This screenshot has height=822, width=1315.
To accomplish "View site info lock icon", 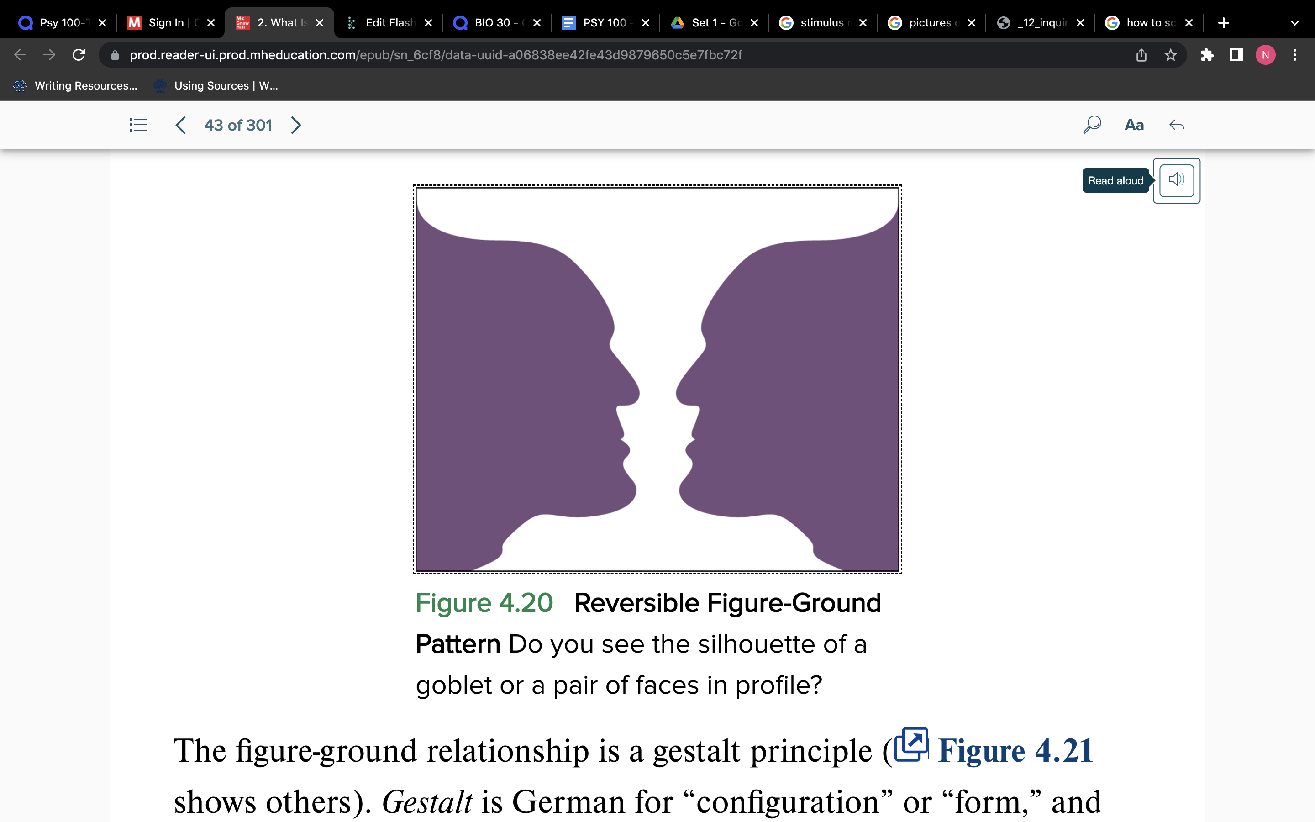I will [x=115, y=55].
